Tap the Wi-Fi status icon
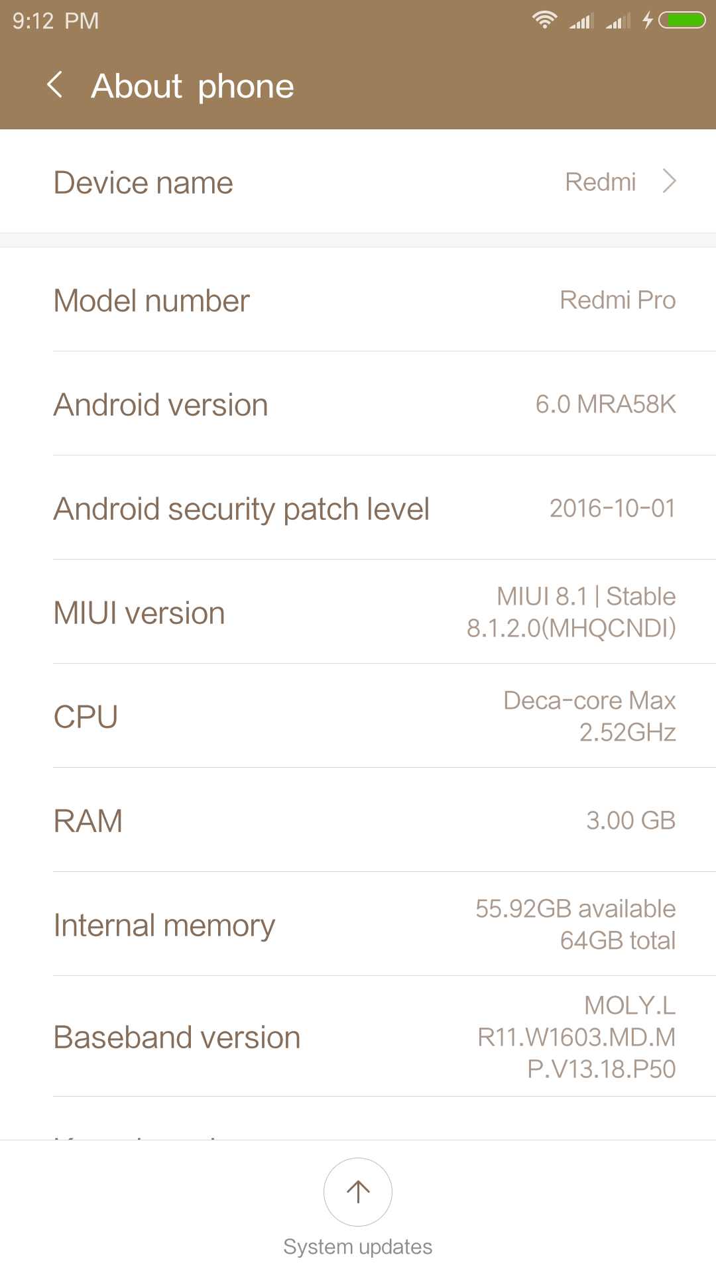This screenshot has width=716, height=1273. pos(544,21)
